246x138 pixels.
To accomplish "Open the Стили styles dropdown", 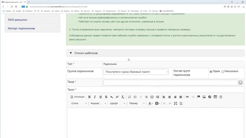I will (x=79, y=103).
